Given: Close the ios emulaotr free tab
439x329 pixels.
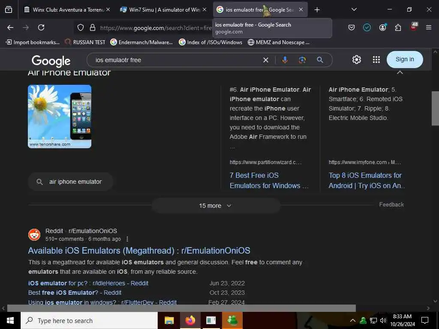Looking at the screenshot, I should (301, 9).
